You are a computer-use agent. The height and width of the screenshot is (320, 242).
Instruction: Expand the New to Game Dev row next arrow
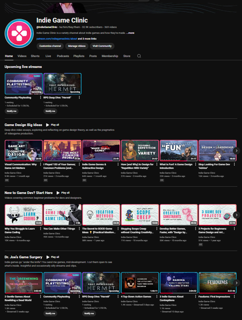(236, 215)
